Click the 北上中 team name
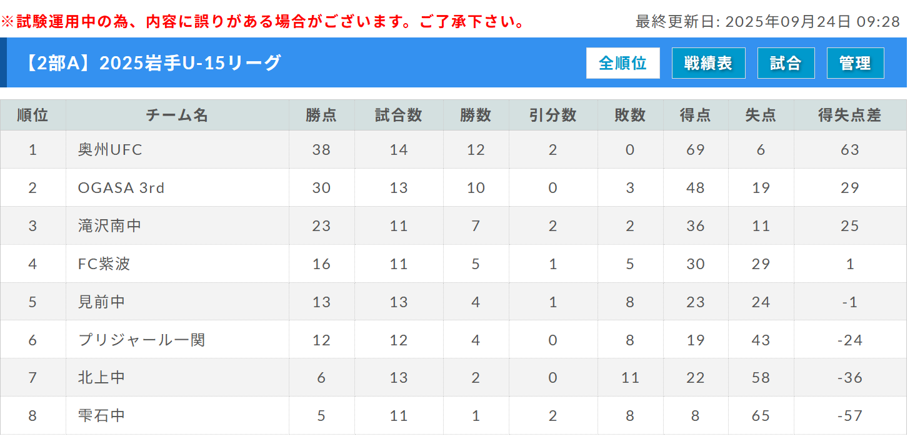The width and height of the screenshot is (910, 444). click(101, 378)
